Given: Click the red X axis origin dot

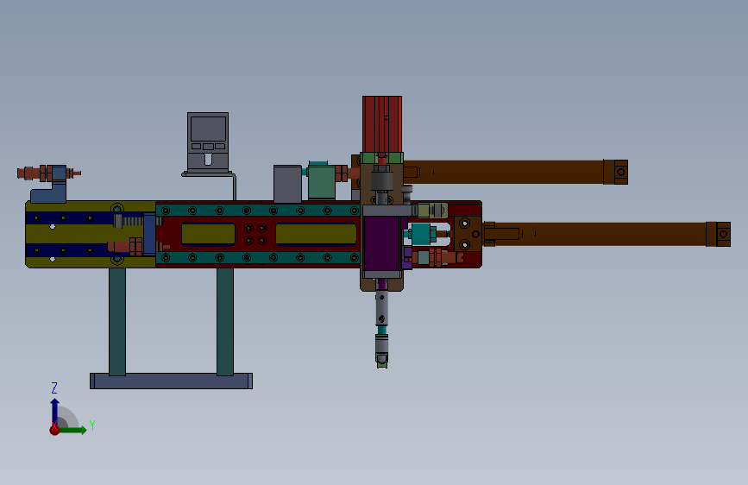Looking at the screenshot, I should point(55,430).
